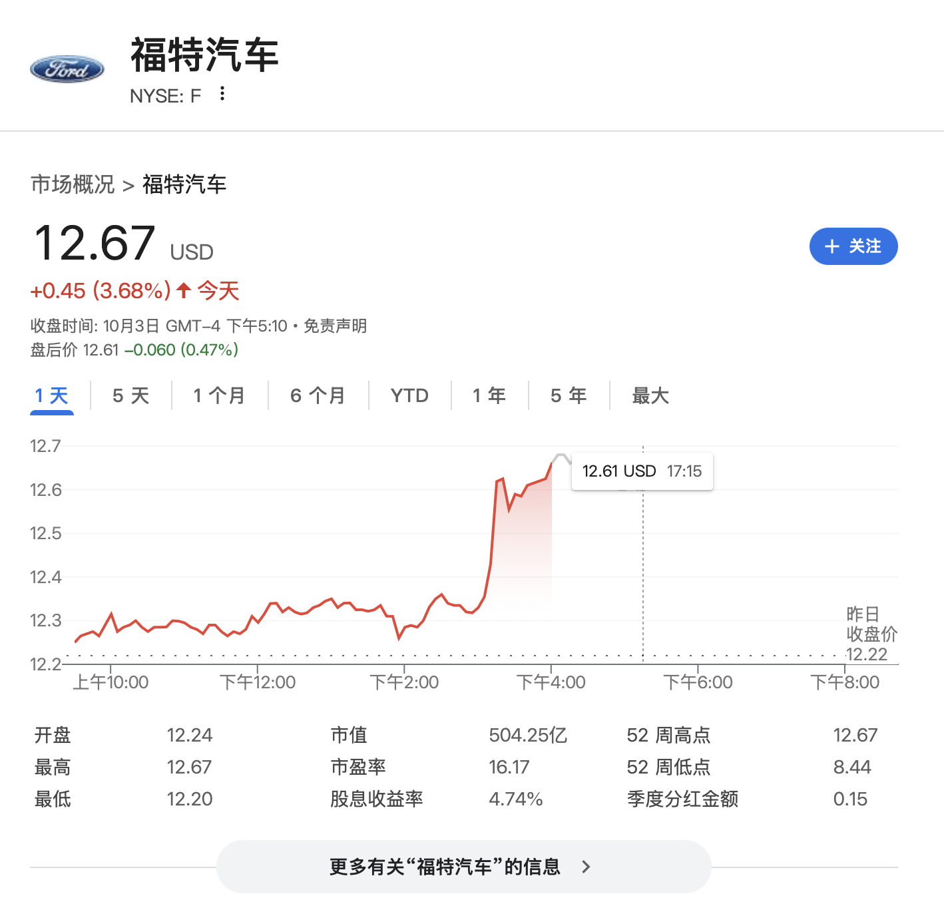Image resolution: width=944 pixels, height=900 pixels.
Task: Open the three-dot options menu beside NYSE: F
Action: point(222,95)
